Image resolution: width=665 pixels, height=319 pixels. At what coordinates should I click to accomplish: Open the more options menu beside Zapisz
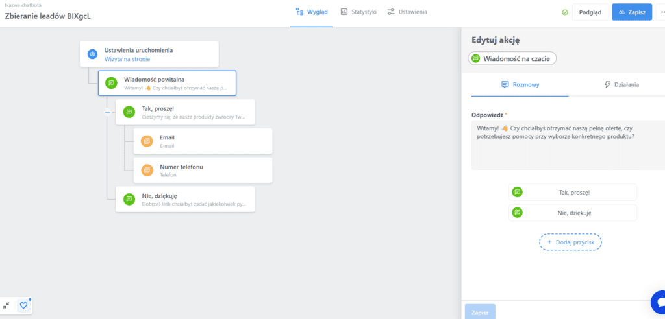click(661, 12)
